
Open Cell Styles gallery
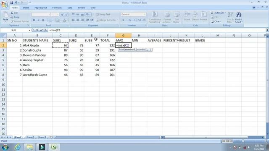click(x=176, y=17)
